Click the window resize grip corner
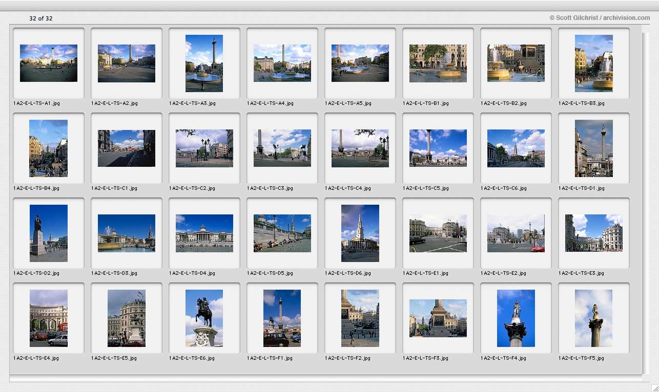The image size is (659, 392). click(x=654, y=387)
